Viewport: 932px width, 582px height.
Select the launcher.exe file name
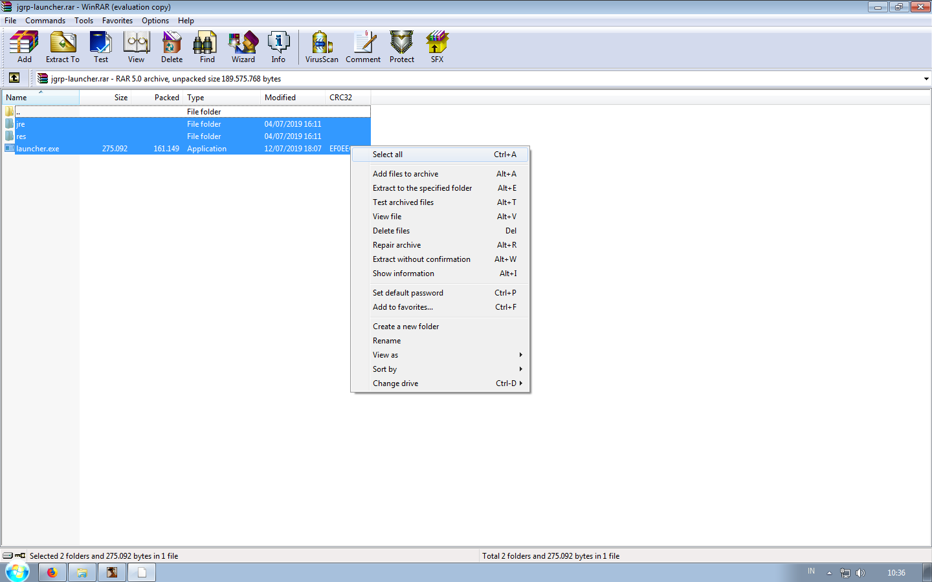(x=38, y=148)
